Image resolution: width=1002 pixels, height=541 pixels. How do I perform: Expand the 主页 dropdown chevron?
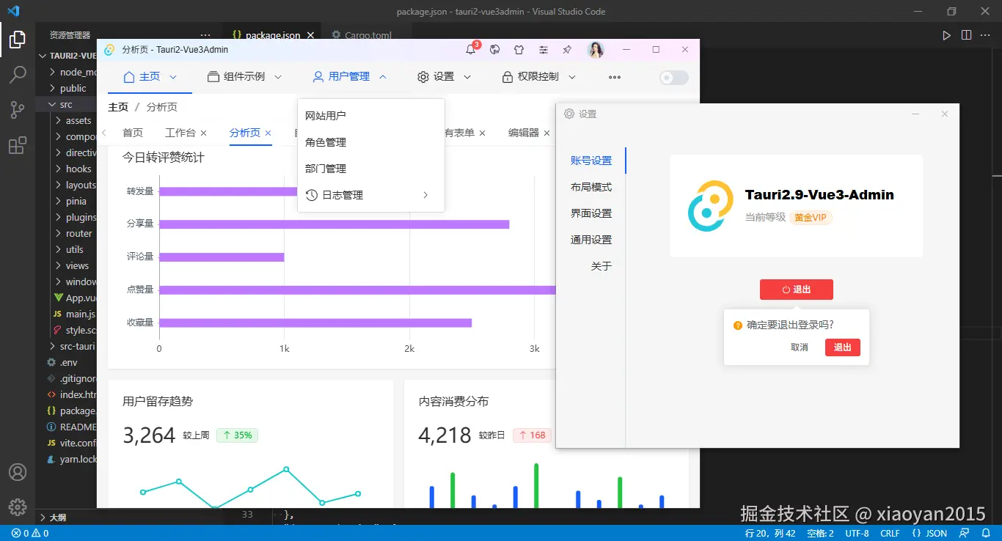click(x=172, y=76)
